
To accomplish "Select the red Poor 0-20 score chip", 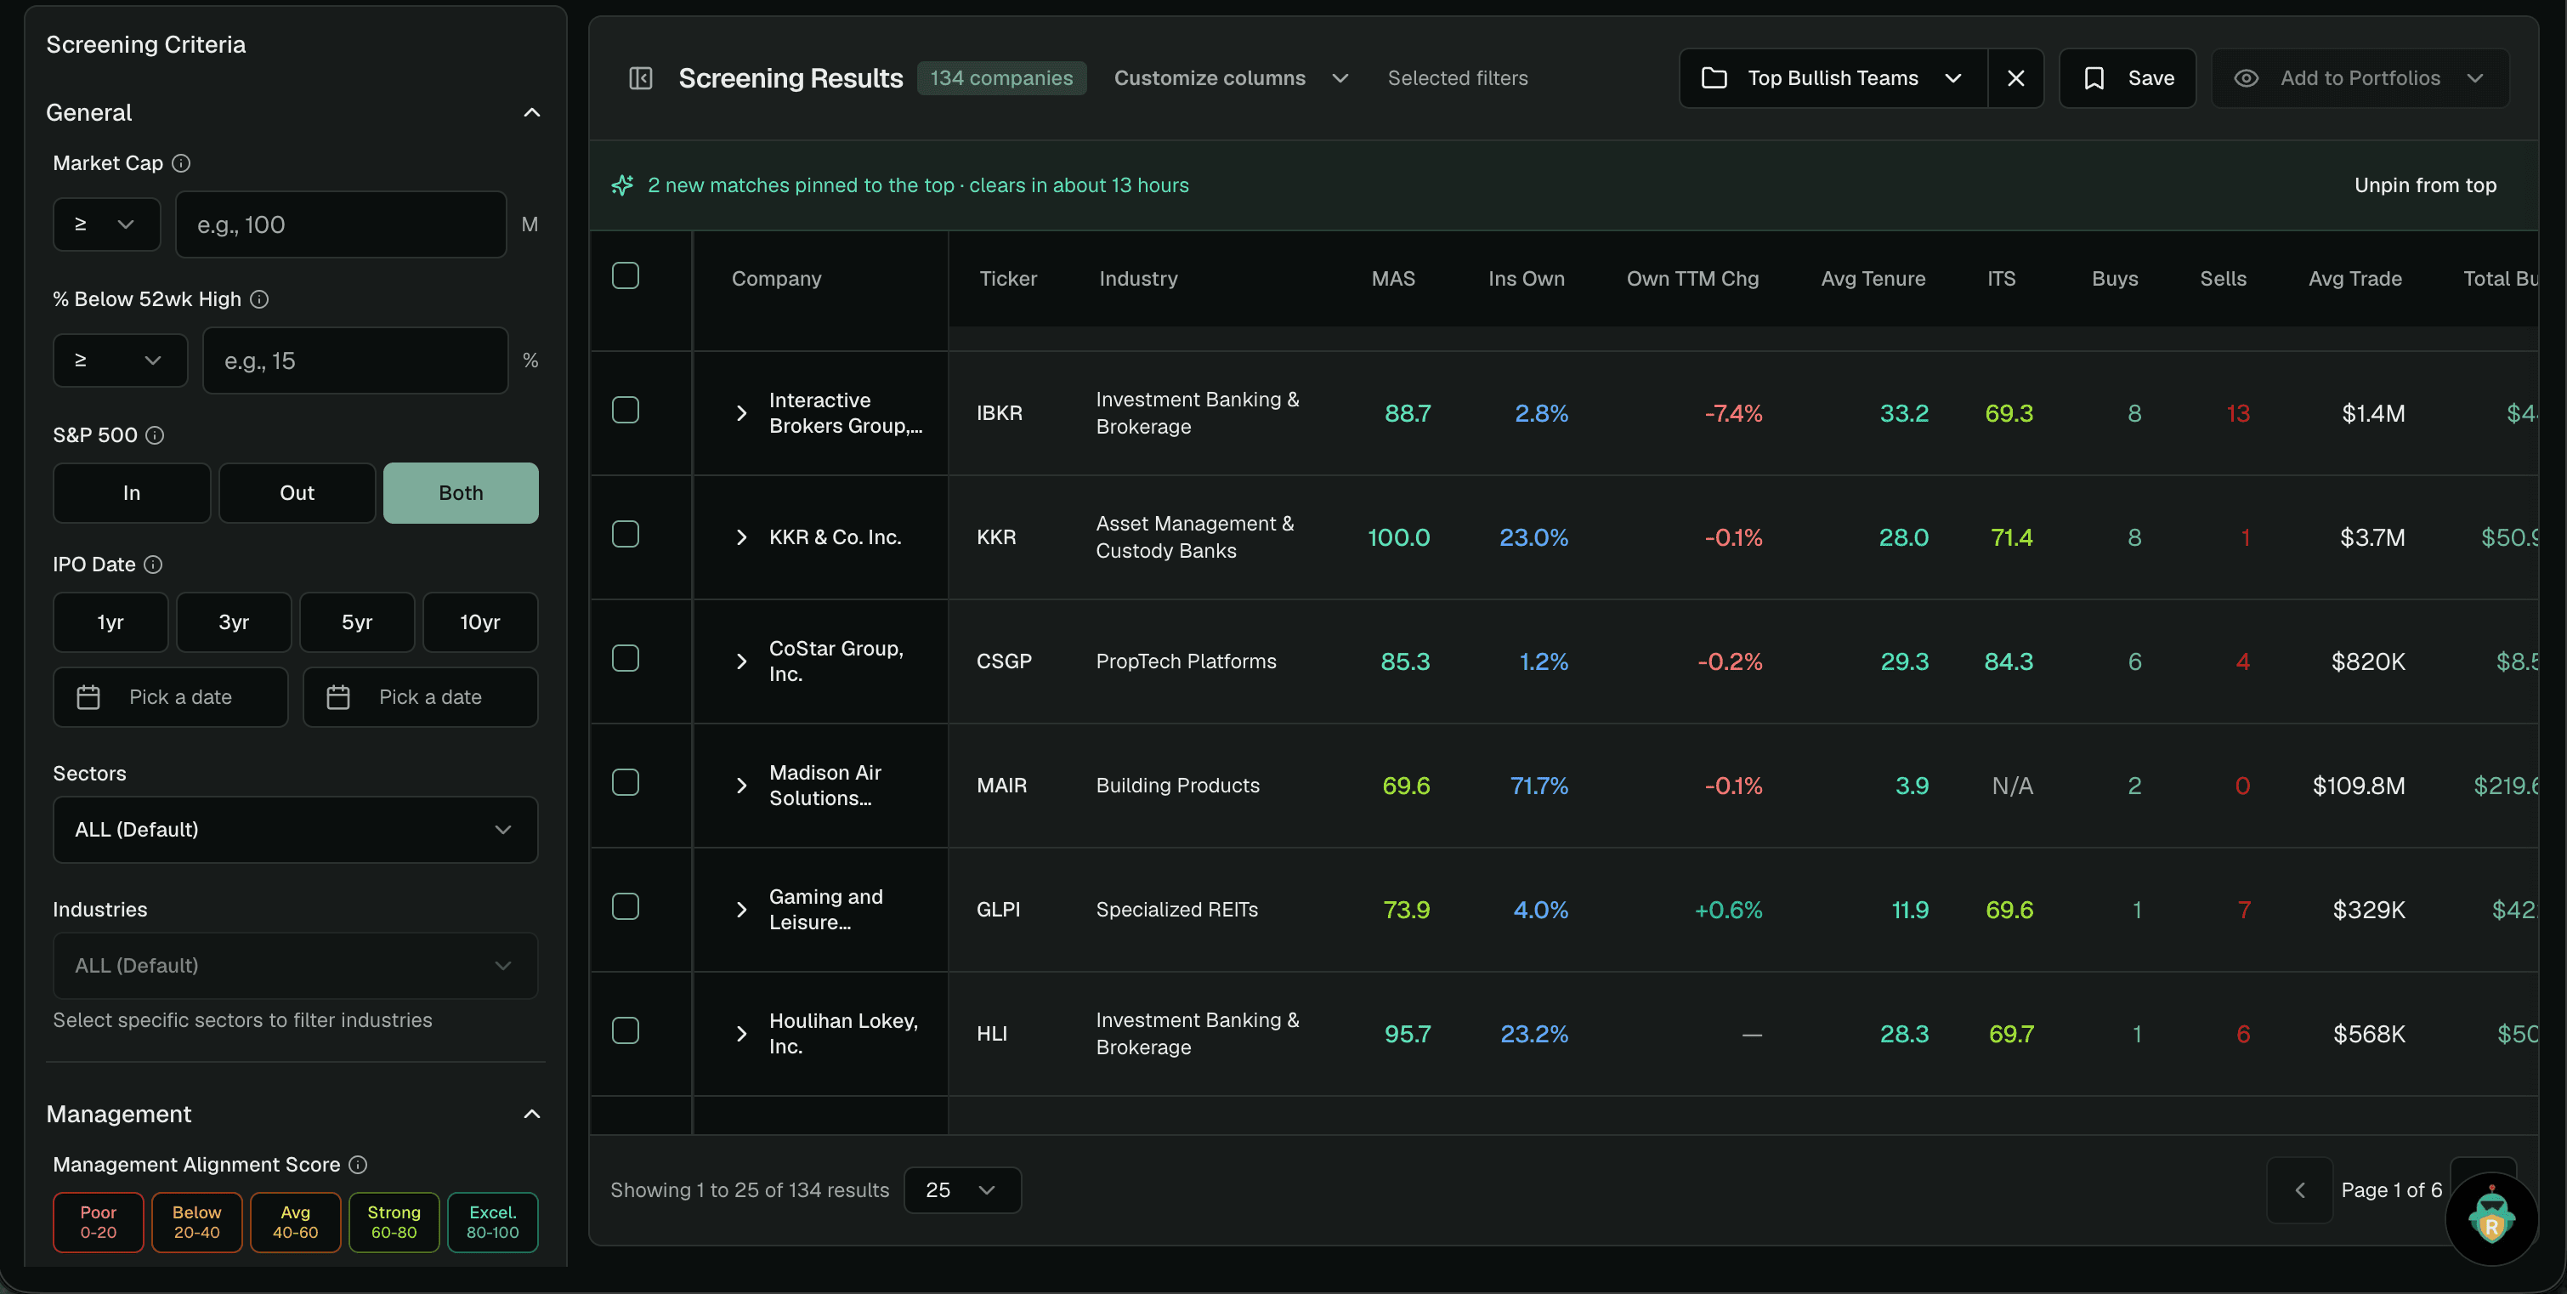I will point(98,1223).
